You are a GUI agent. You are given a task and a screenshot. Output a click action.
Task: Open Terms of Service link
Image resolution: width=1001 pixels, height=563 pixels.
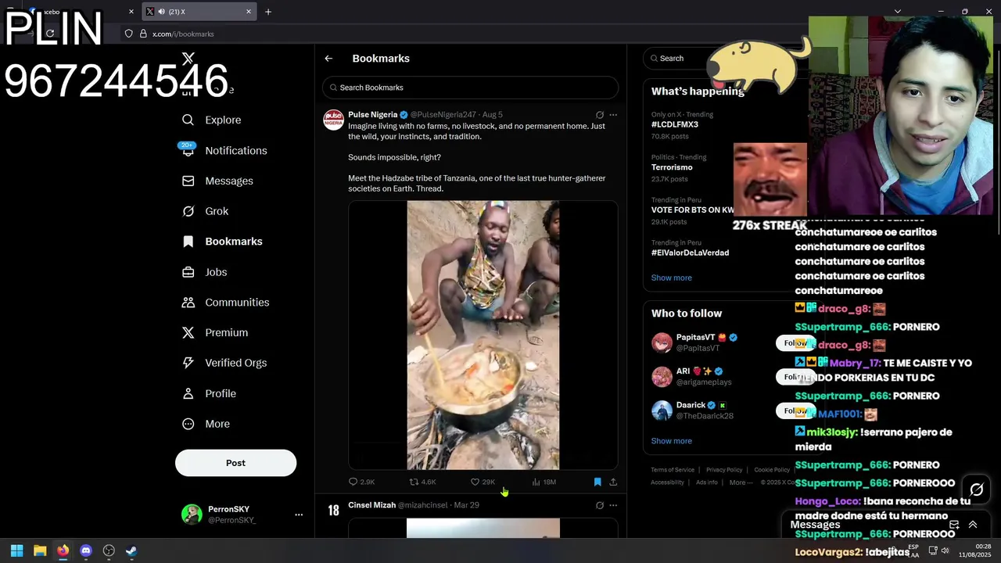[673, 470]
